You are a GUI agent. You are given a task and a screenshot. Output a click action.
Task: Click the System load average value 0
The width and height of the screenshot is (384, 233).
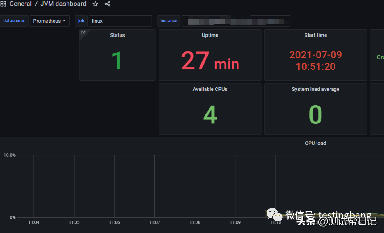(x=315, y=114)
